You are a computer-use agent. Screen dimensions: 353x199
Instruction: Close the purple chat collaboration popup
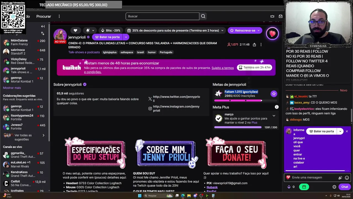pyautogui.click(x=347, y=131)
